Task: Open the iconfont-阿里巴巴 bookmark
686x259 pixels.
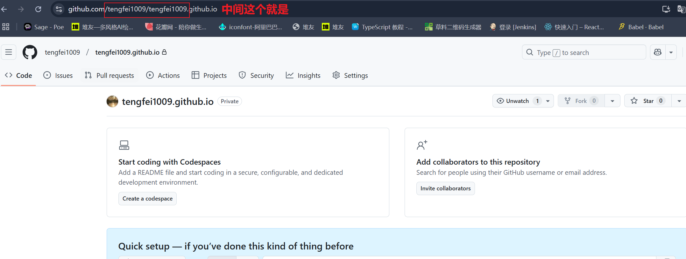Action: [251, 27]
